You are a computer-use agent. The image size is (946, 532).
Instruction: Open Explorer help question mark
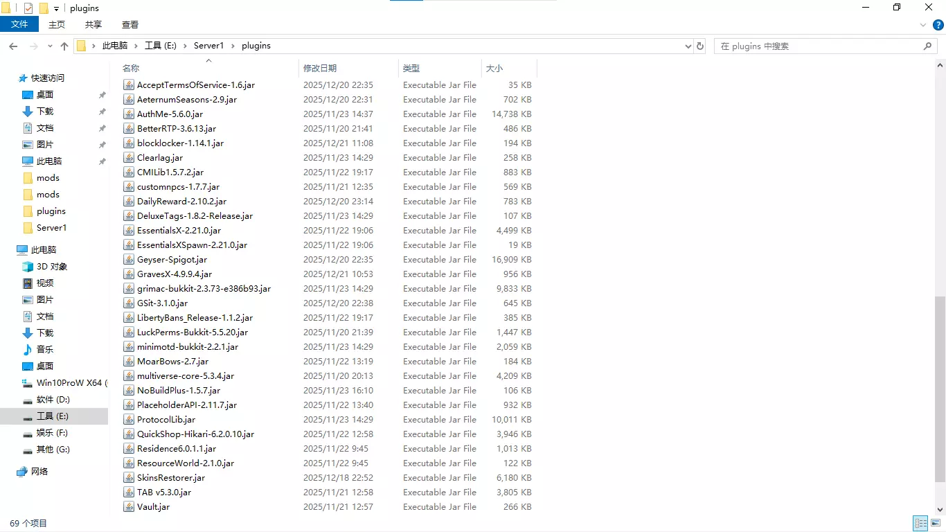(x=938, y=25)
